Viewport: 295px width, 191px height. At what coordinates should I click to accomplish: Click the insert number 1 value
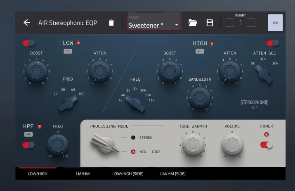pos(241,23)
